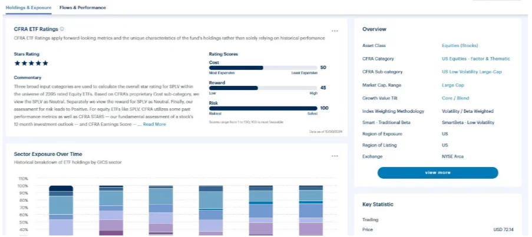
Task: Click the Reward rating score bar
Action: point(263,88)
